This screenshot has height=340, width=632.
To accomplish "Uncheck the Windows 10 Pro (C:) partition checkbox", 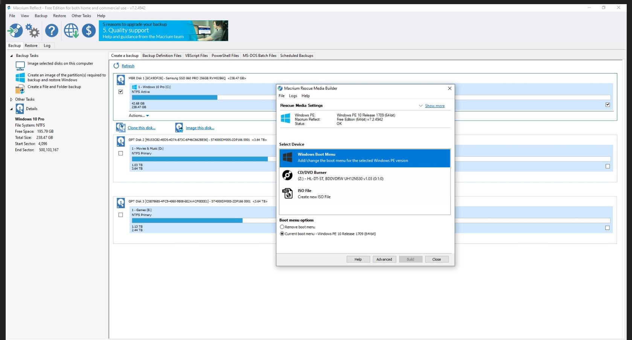I will click(x=120, y=92).
